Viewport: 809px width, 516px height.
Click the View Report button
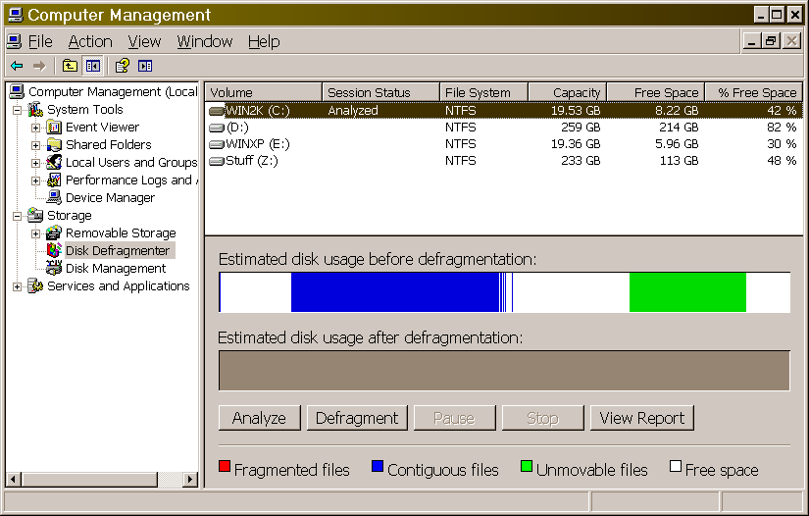point(641,418)
